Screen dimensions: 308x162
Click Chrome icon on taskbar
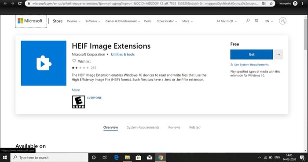pyautogui.click(x=161, y=158)
